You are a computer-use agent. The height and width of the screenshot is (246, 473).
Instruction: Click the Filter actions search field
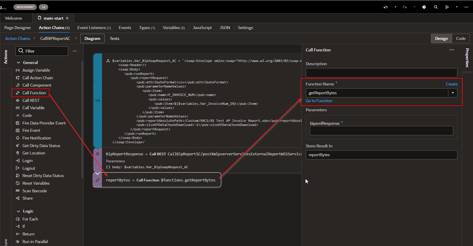coord(42,51)
